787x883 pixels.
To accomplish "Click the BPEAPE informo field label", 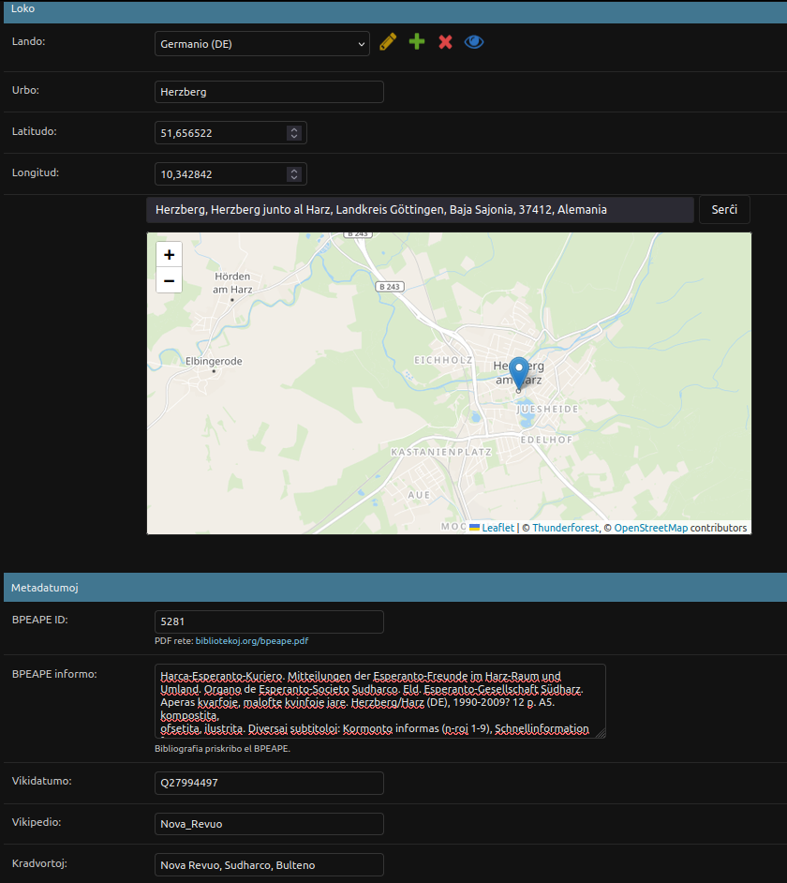I will (54, 674).
